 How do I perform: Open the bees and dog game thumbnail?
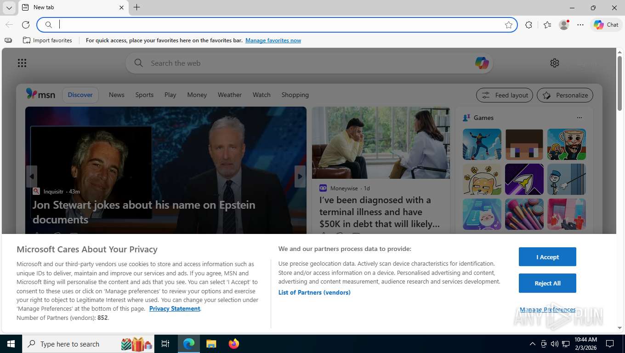pos(482,179)
